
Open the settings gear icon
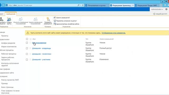166,9
